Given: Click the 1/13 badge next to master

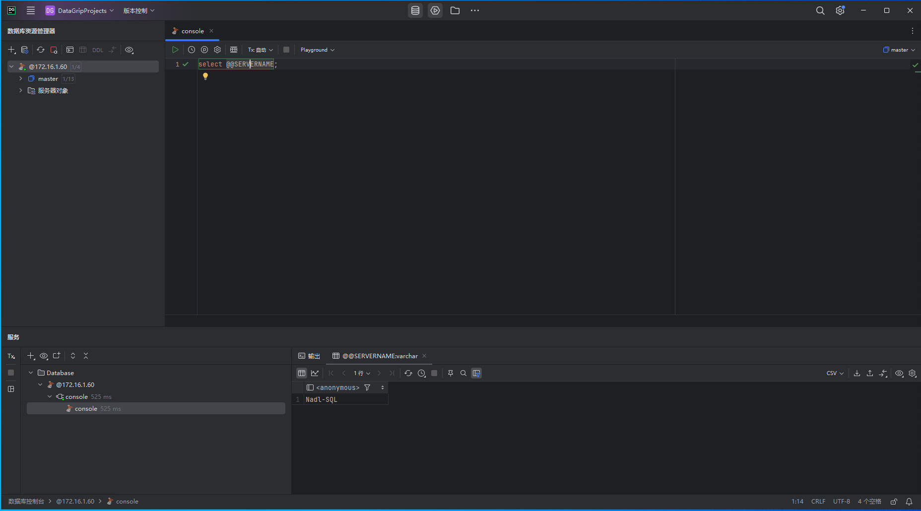Looking at the screenshot, I should [x=68, y=79].
